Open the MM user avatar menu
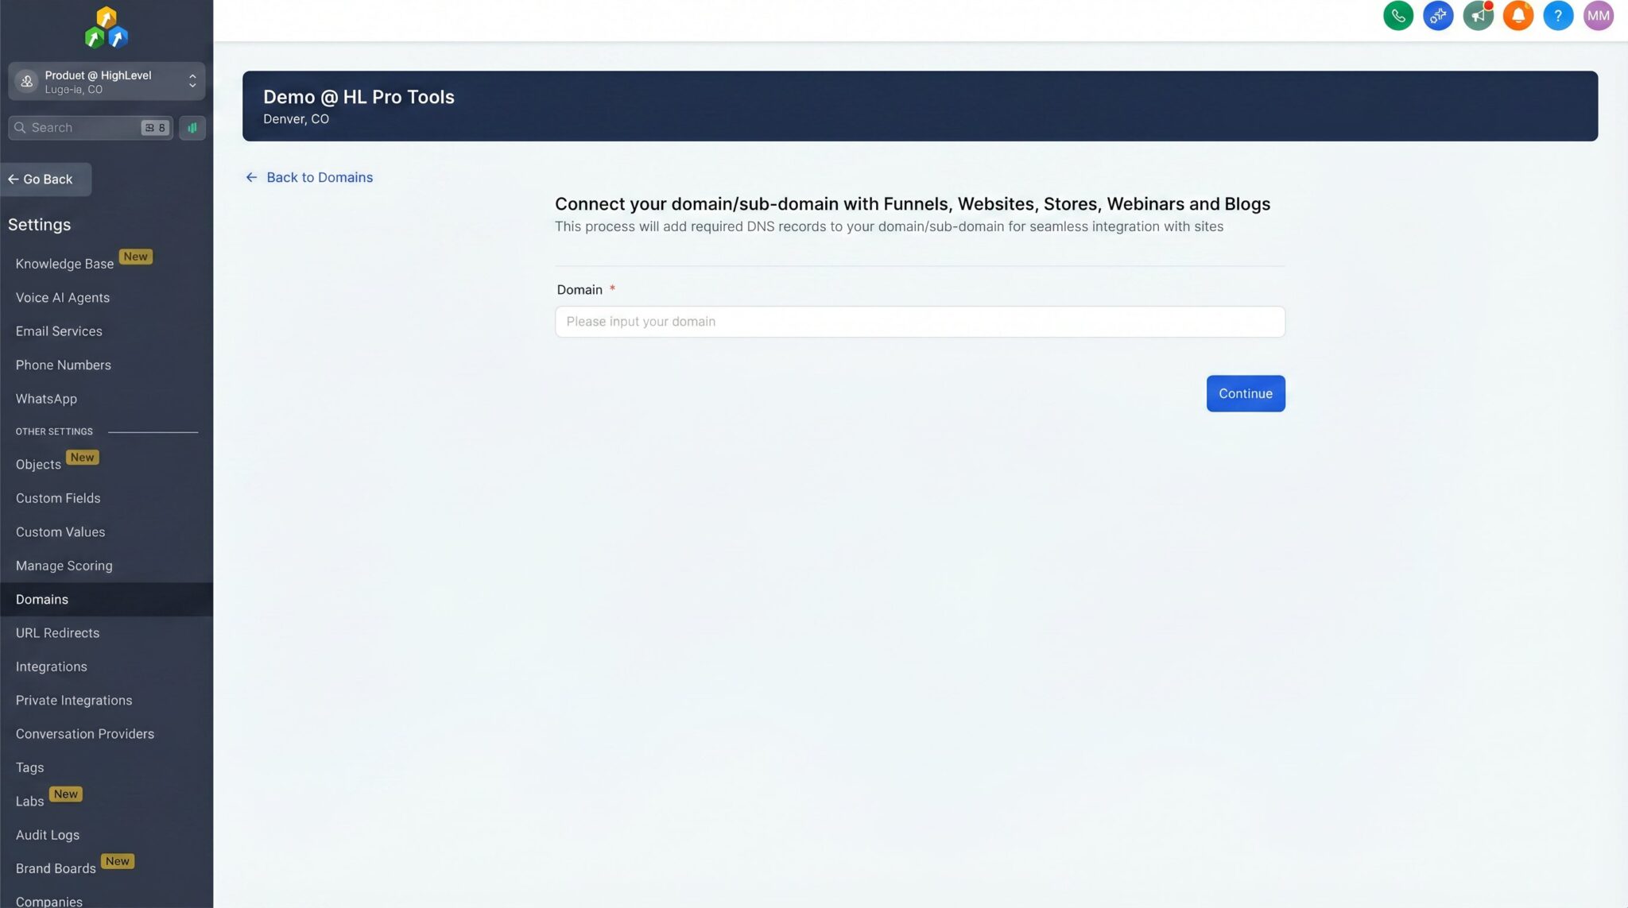 point(1598,16)
